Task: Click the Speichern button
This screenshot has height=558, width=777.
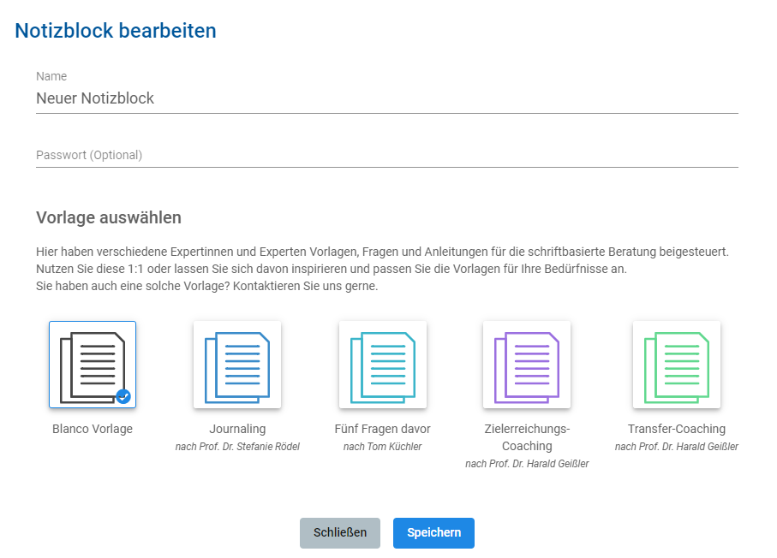Action: coord(433,532)
